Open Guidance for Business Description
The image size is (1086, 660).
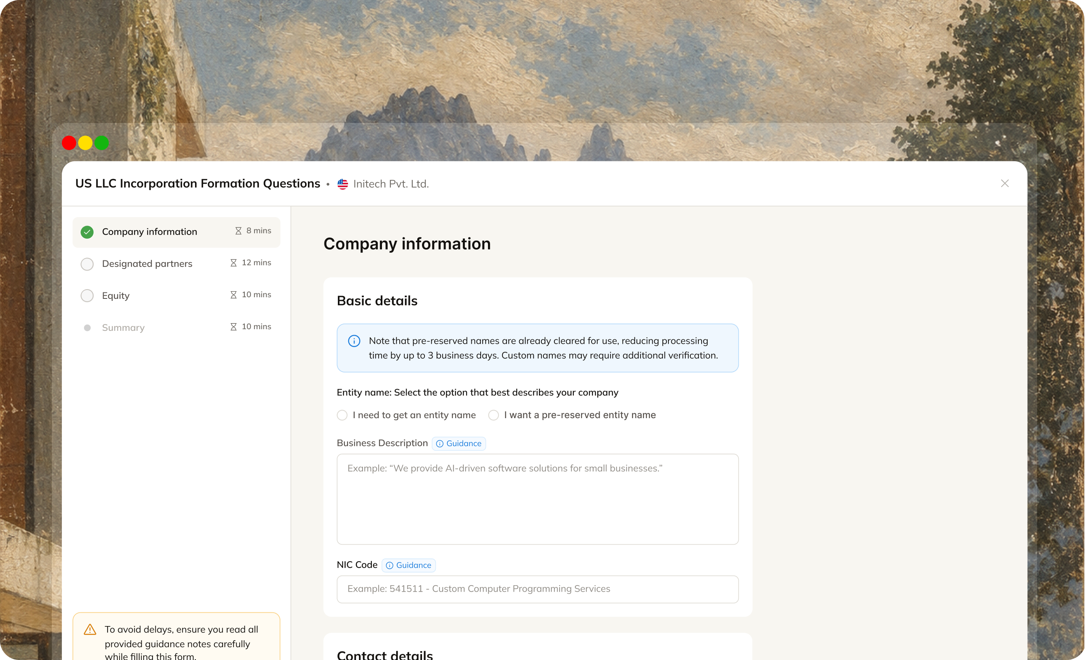click(x=459, y=444)
